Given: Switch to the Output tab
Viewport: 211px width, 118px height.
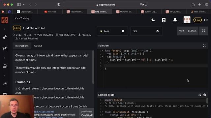Looking at the screenshot, I should point(38,46).
